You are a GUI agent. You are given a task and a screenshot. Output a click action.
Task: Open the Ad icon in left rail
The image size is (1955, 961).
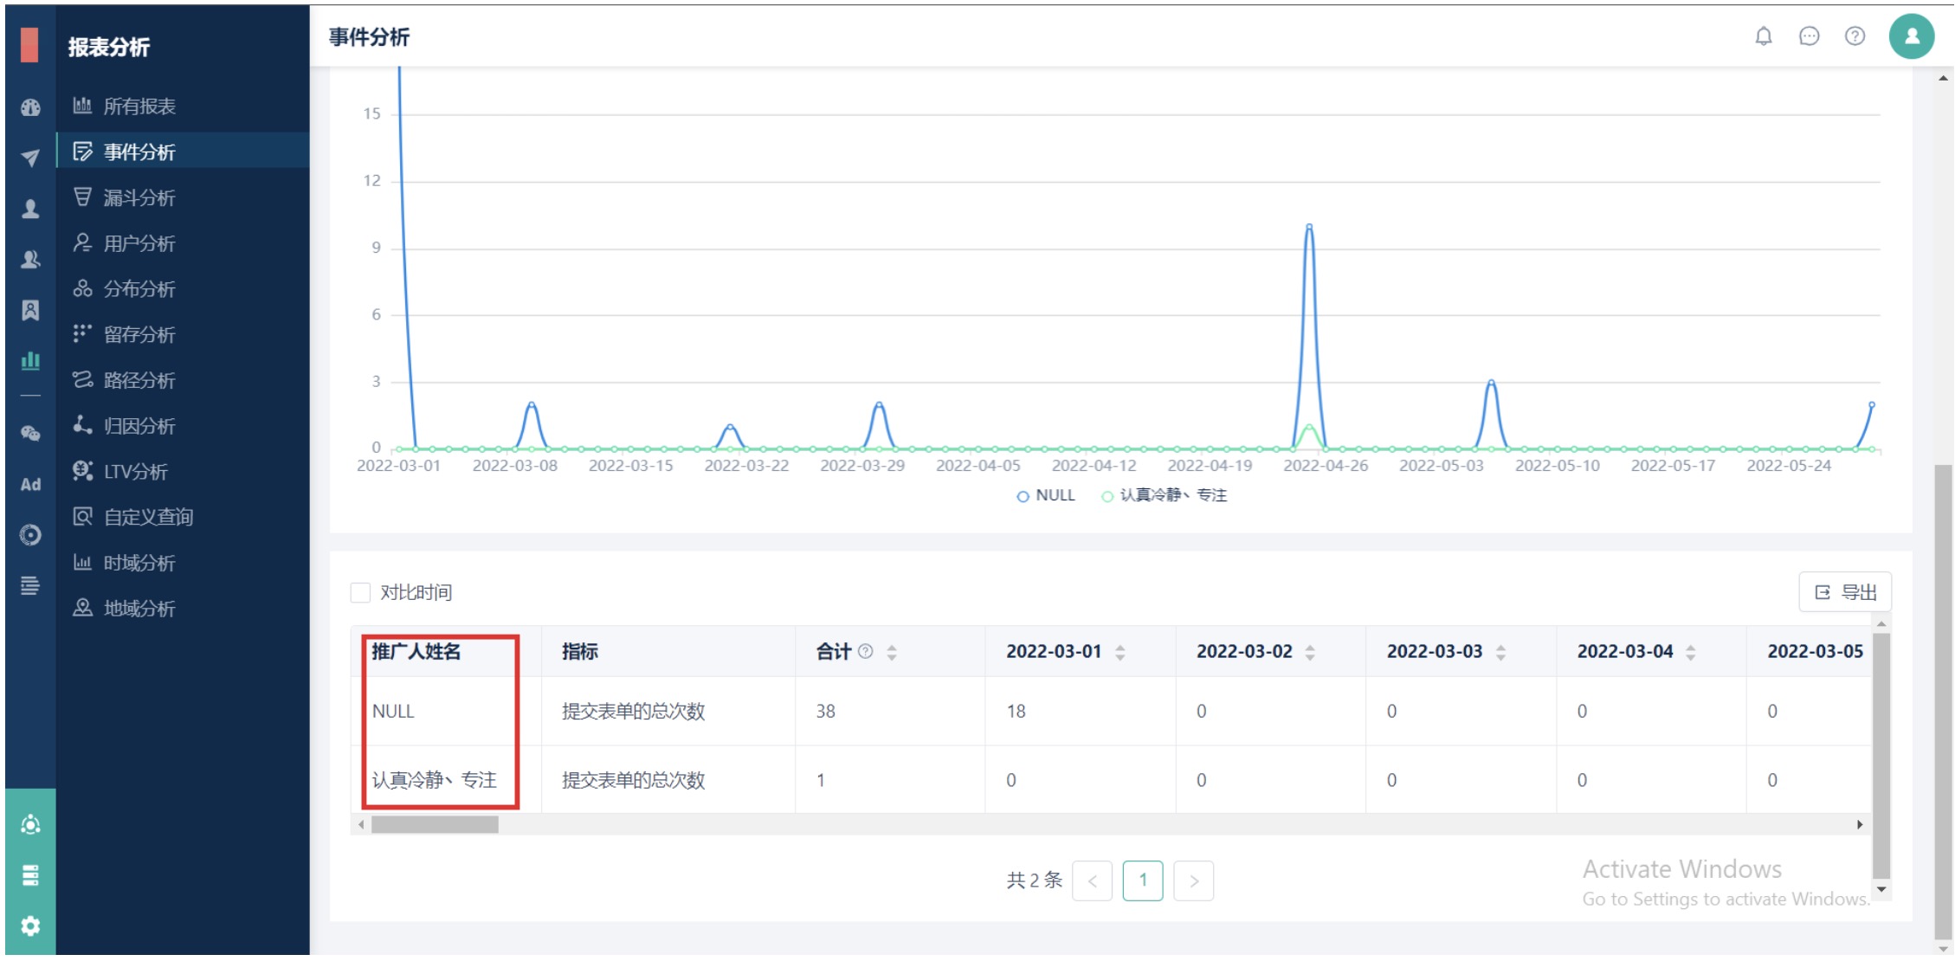(30, 484)
